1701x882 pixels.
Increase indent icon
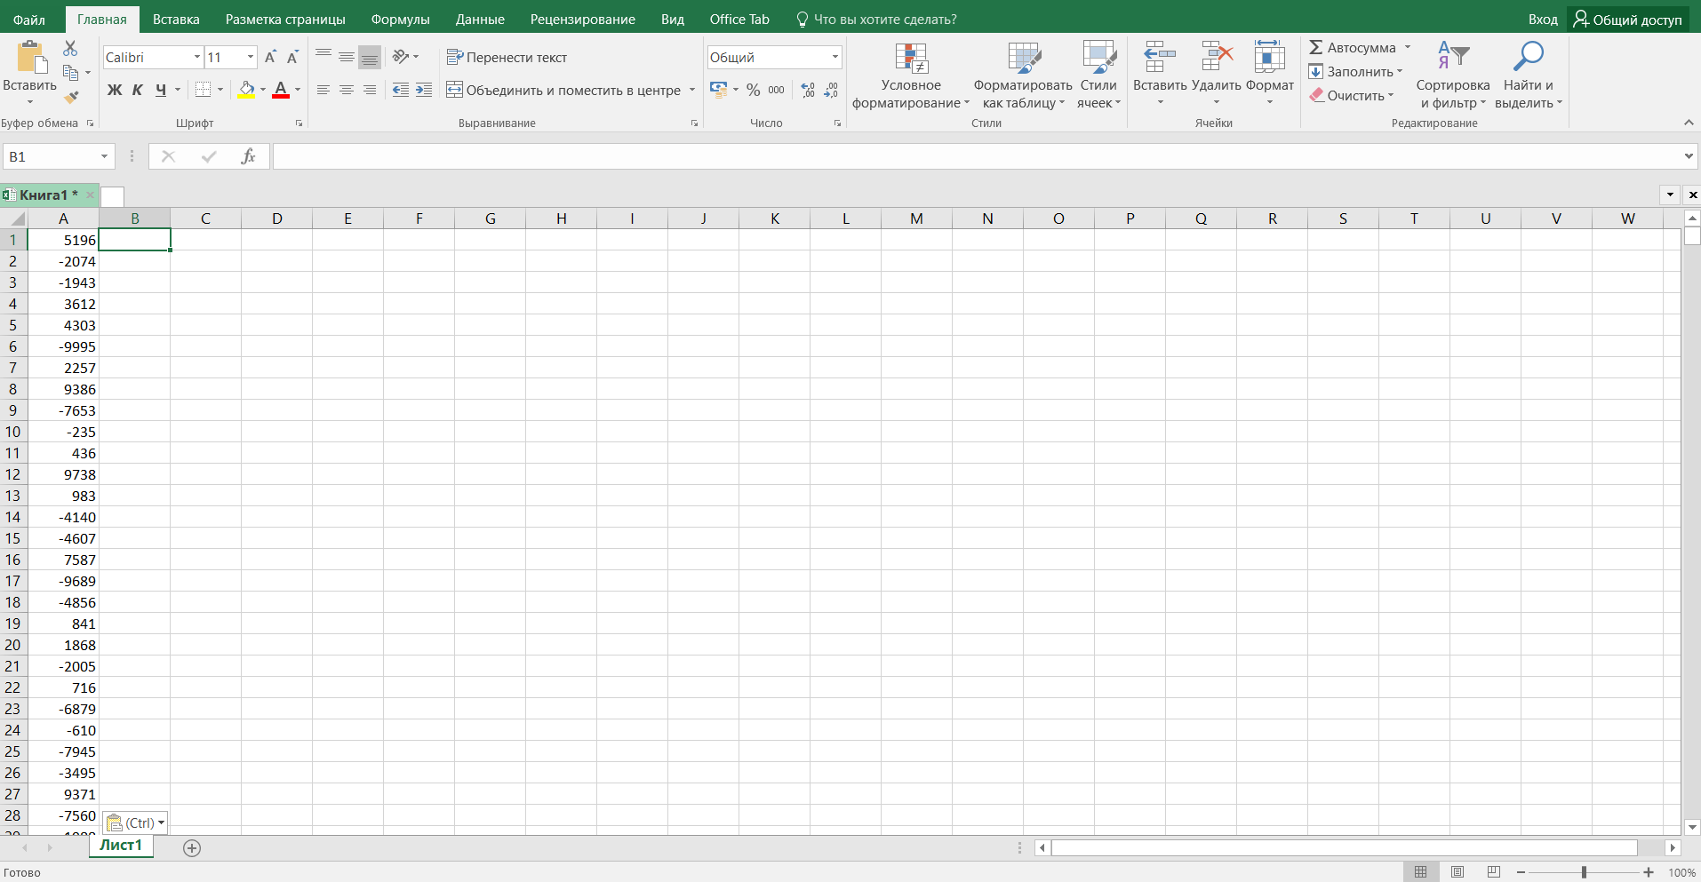424,90
